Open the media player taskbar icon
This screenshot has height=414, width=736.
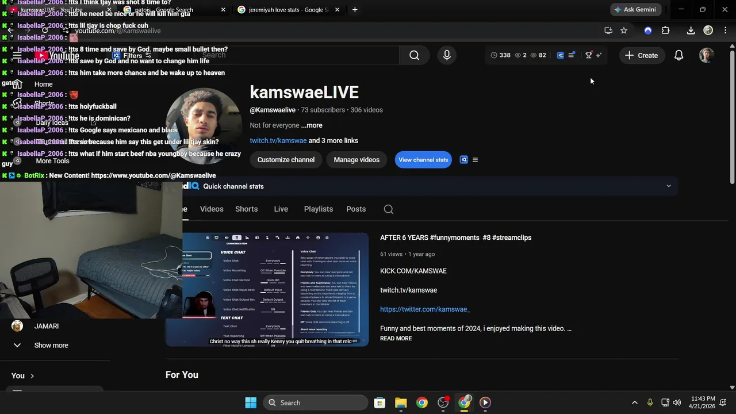[x=485, y=402]
